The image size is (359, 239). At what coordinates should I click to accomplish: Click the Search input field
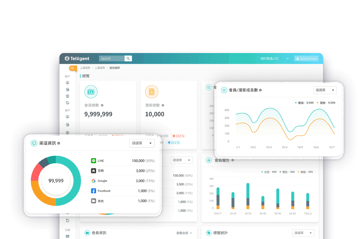111,58
